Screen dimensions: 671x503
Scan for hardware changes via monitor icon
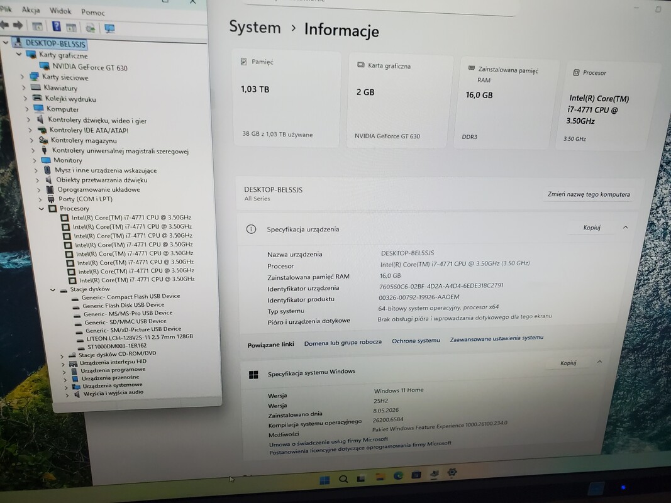[109, 29]
